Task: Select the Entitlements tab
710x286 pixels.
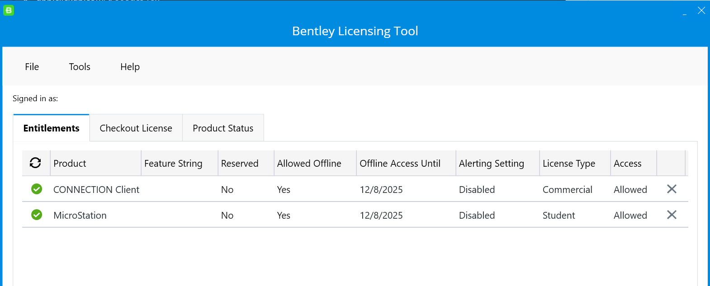Action: pos(51,128)
